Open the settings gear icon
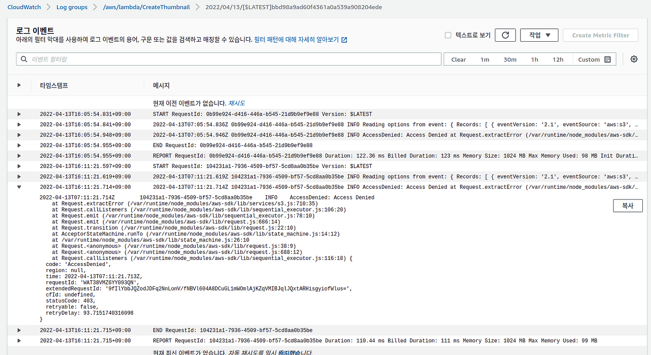Image resolution: width=651 pixels, height=355 pixels. tap(634, 59)
